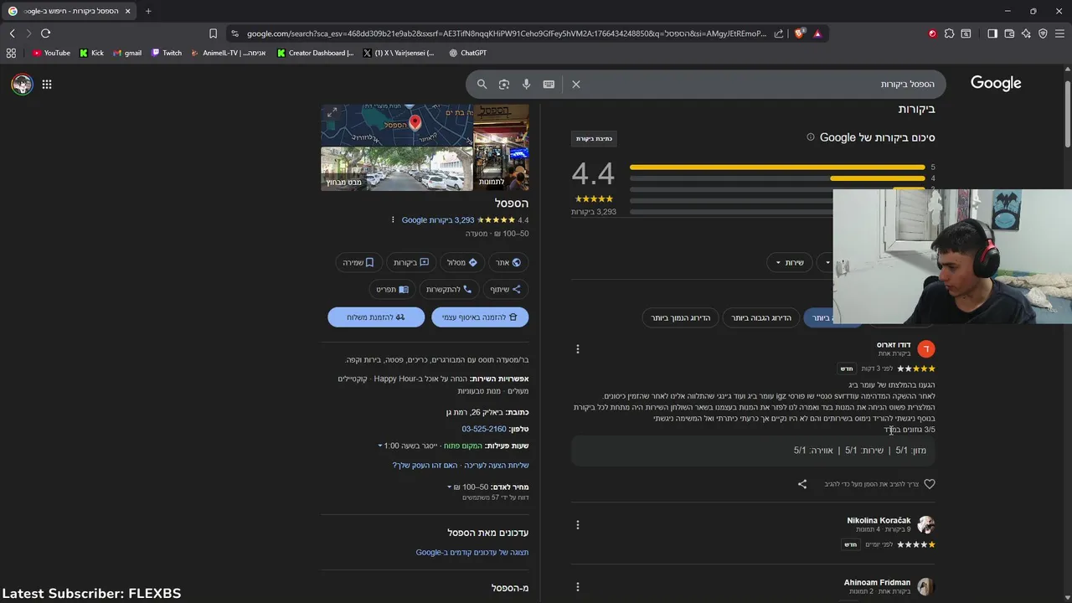
Task: Click the שיתוף share button
Action: point(505,289)
